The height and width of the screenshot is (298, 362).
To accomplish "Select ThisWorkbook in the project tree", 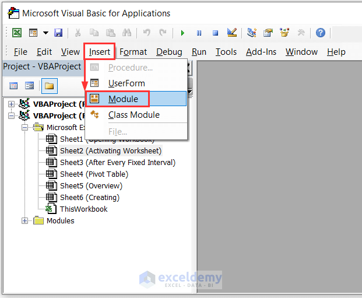I will [x=84, y=209].
